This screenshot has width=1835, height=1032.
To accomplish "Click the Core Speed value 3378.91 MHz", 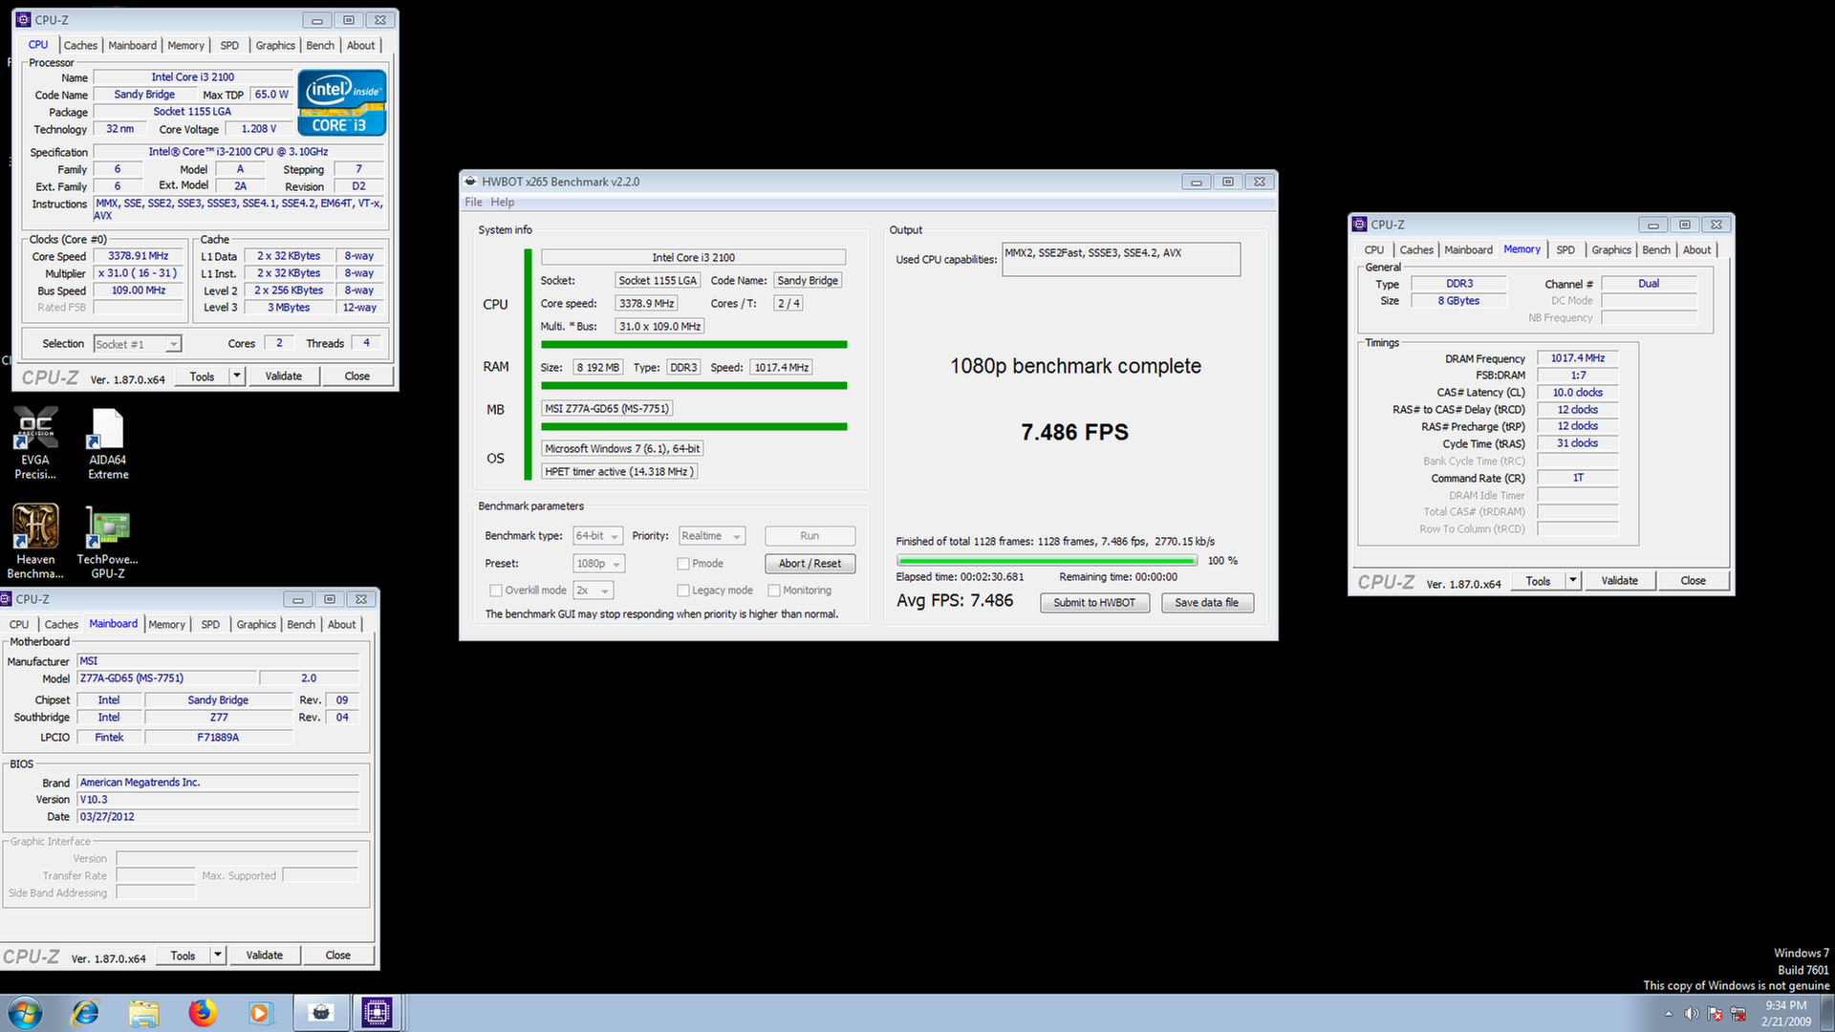I will coord(139,256).
